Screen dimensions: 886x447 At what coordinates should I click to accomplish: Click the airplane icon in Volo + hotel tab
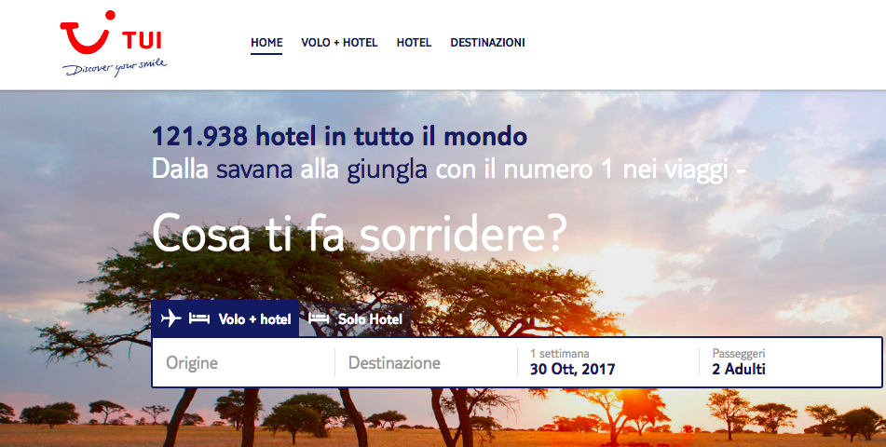tap(170, 318)
